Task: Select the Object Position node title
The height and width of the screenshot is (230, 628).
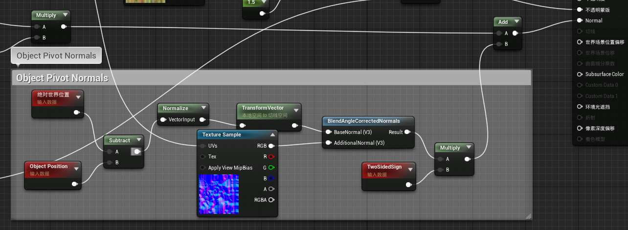Action: click(49, 166)
